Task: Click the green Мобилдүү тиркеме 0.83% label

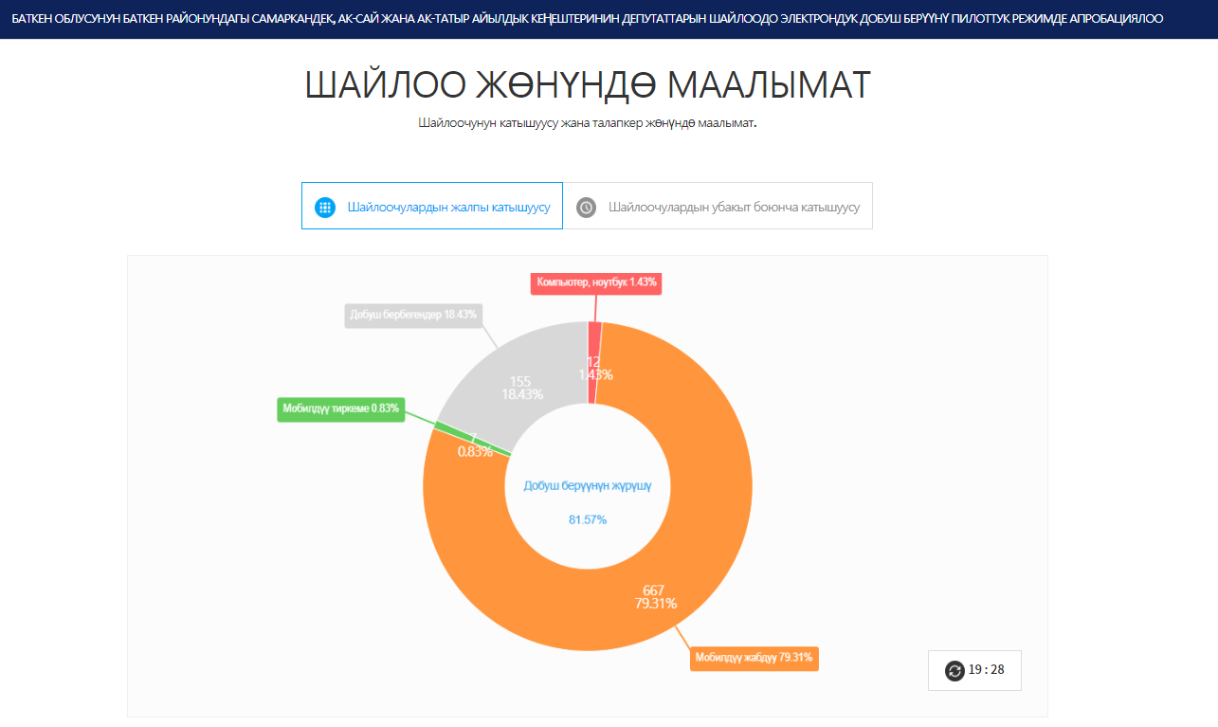Action: [341, 409]
